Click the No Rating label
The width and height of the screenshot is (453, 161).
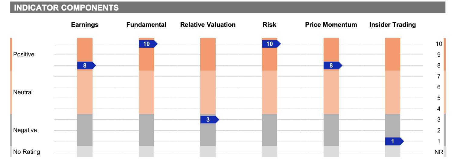26,152
